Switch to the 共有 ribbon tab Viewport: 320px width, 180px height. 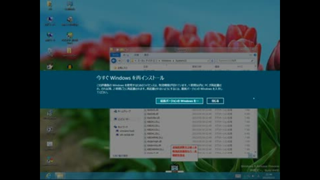(136, 55)
